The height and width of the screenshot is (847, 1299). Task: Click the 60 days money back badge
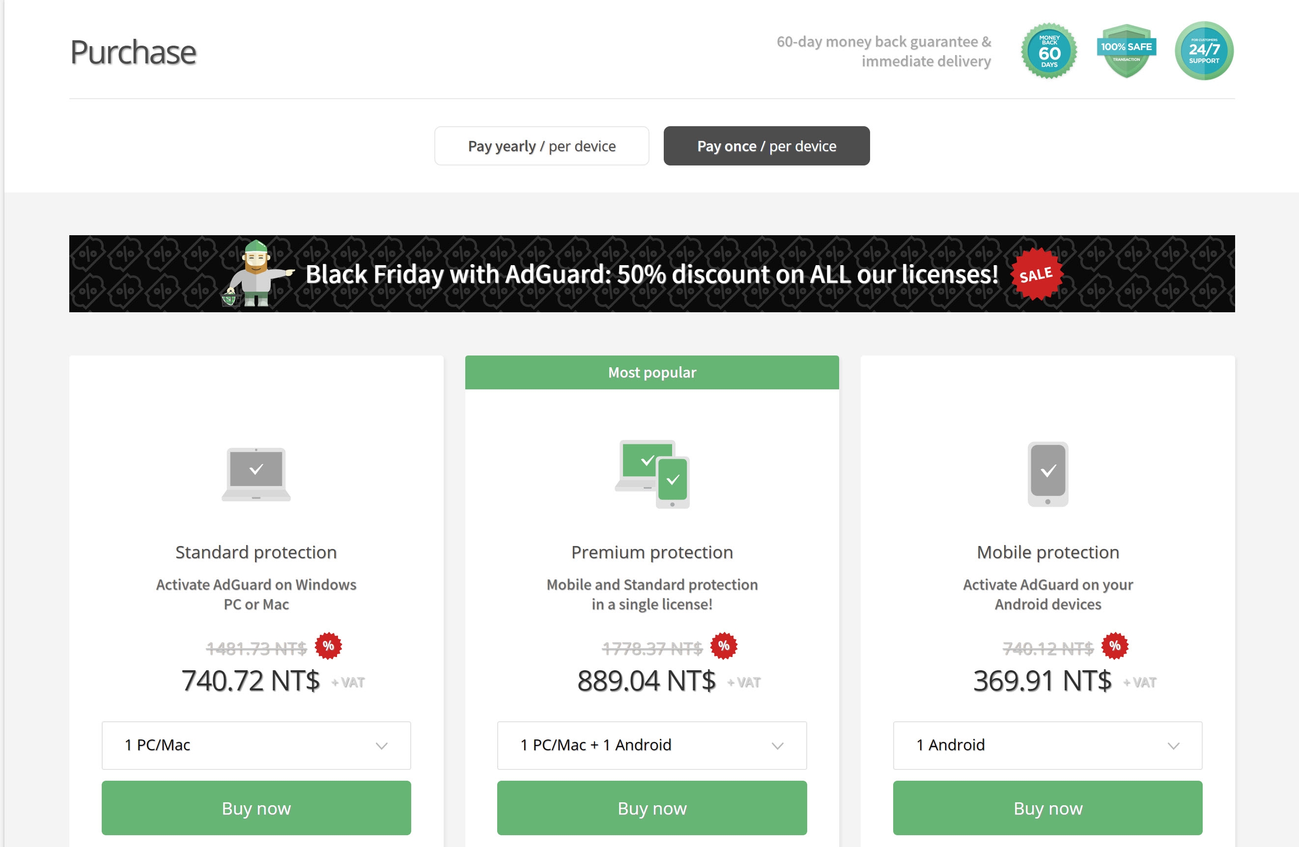click(x=1048, y=51)
